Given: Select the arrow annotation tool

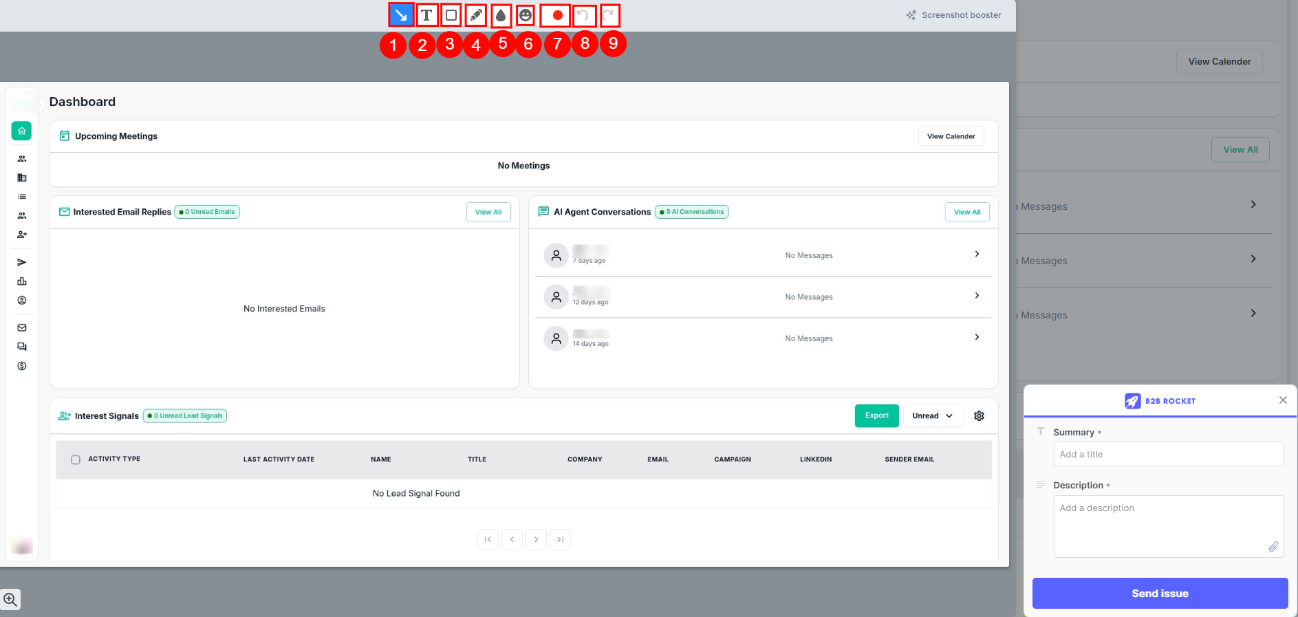Looking at the screenshot, I should pyautogui.click(x=400, y=15).
